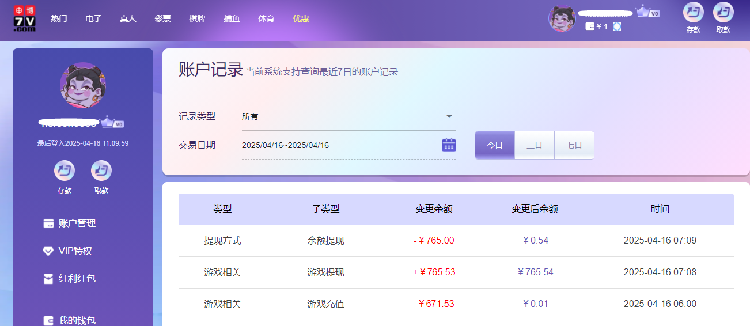Open the calendar date picker icon
The width and height of the screenshot is (750, 326).
(x=449, y=145)
